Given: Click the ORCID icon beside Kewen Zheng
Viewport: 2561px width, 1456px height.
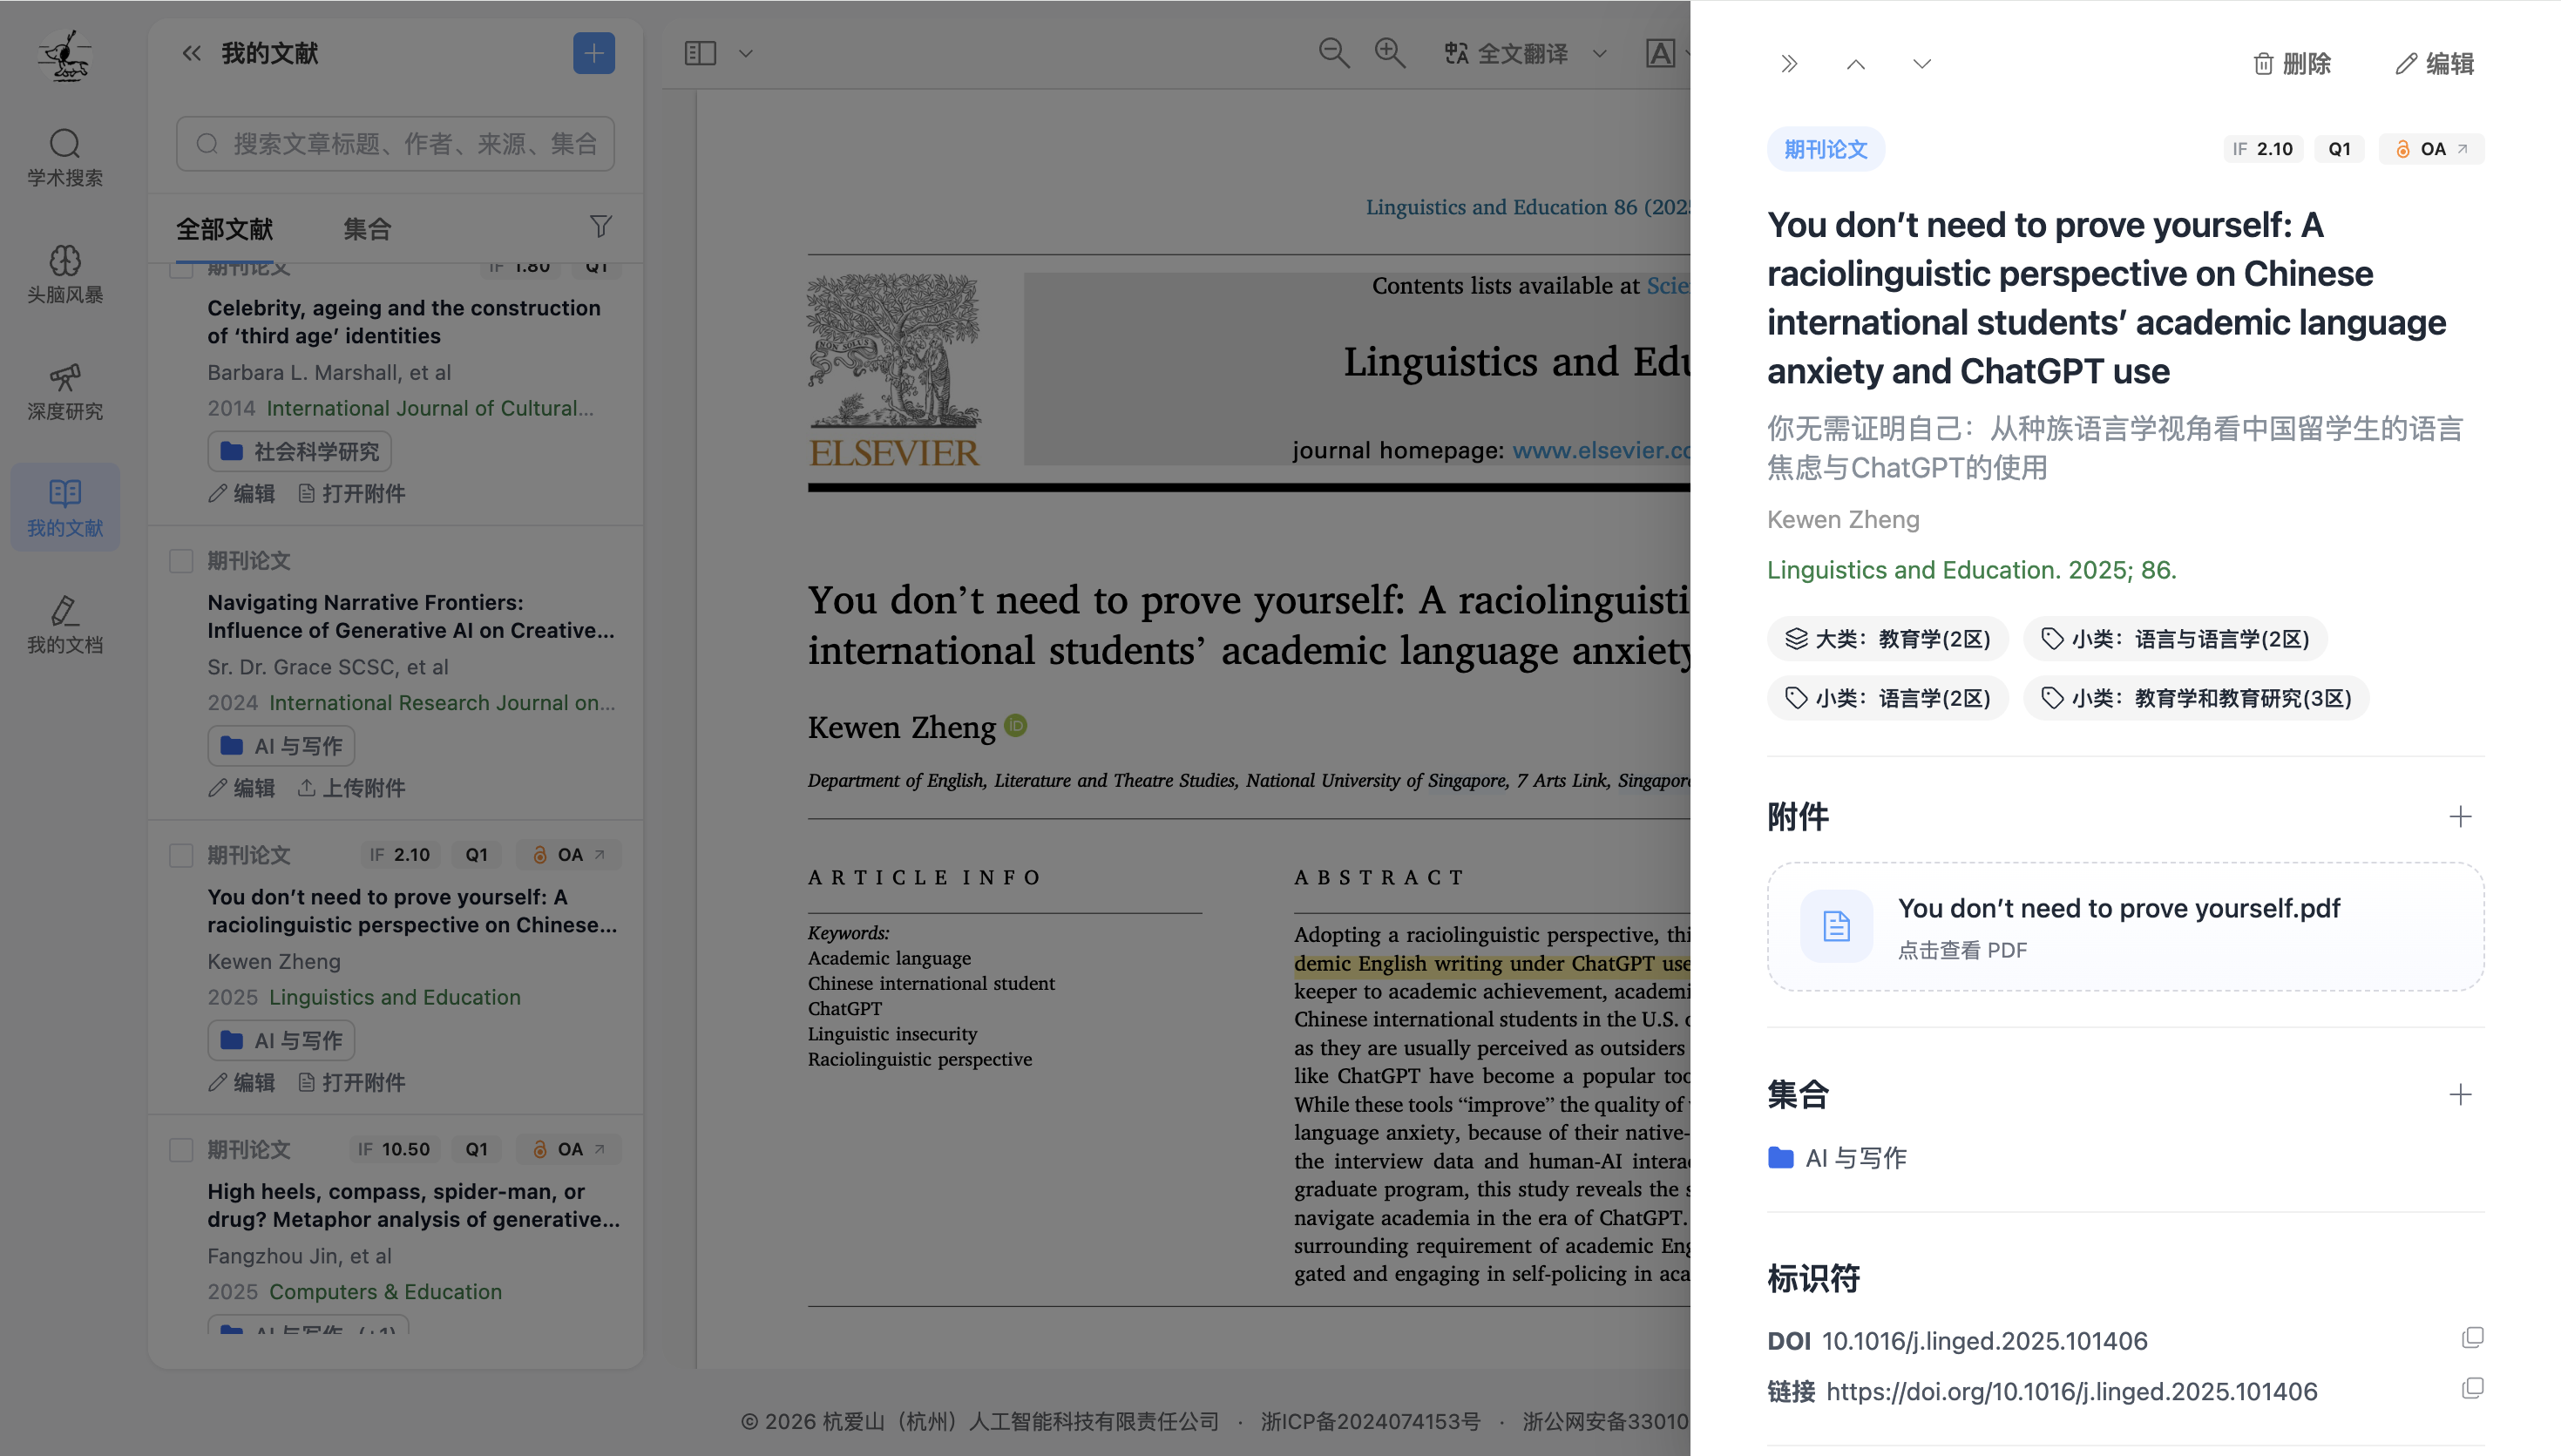Looking at the screenshot, I should 1015,725.
